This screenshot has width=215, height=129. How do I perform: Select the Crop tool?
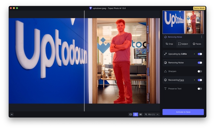[169, 44]
